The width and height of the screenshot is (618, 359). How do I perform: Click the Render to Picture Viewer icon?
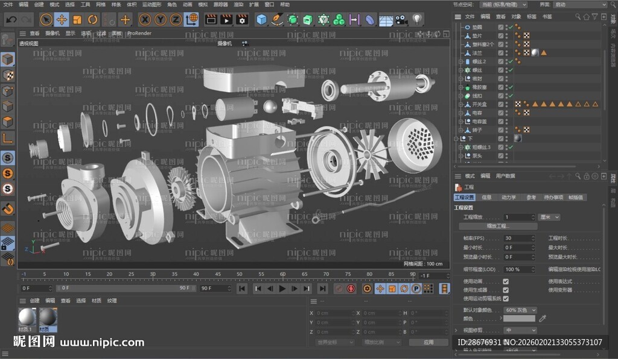tap(226, 19)
